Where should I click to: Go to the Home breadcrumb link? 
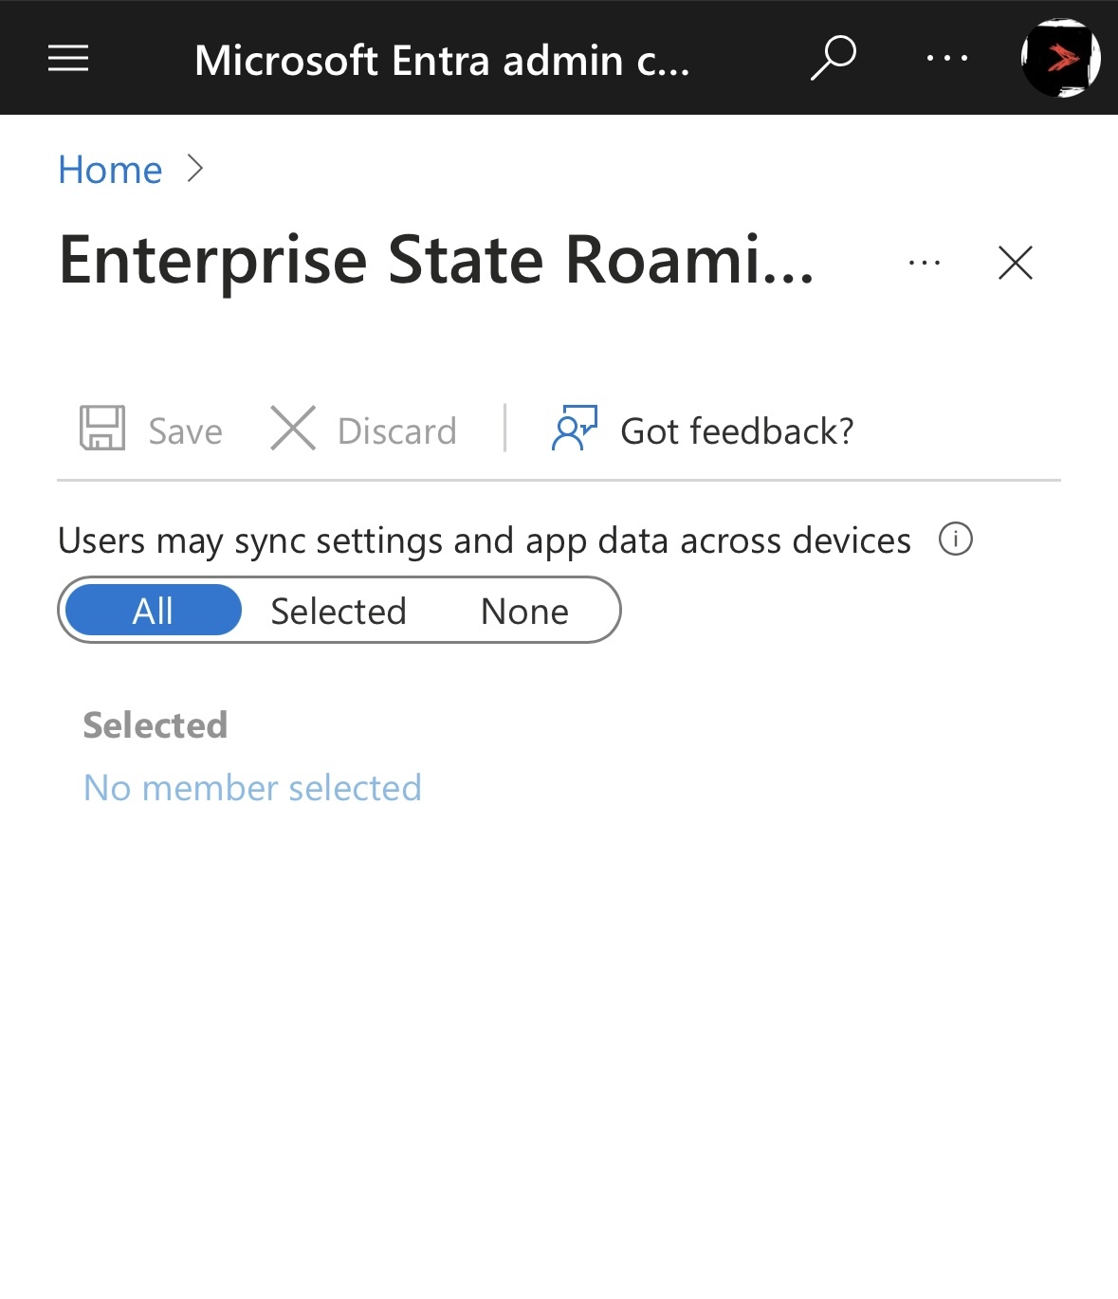coord(110,170)
